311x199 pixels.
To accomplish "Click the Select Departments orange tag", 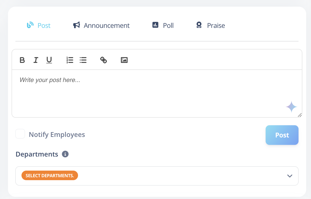I will click(50, 176).
